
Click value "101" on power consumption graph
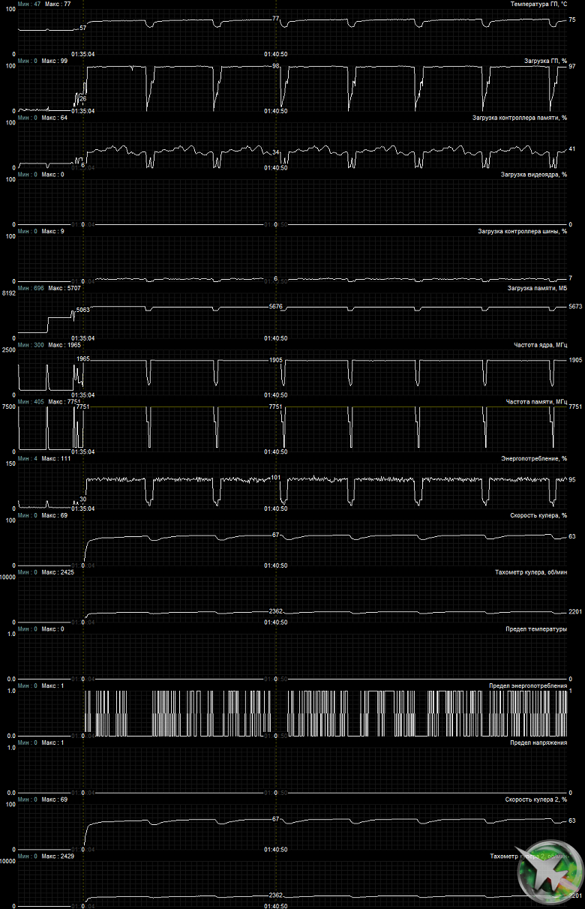pos(275,477)
